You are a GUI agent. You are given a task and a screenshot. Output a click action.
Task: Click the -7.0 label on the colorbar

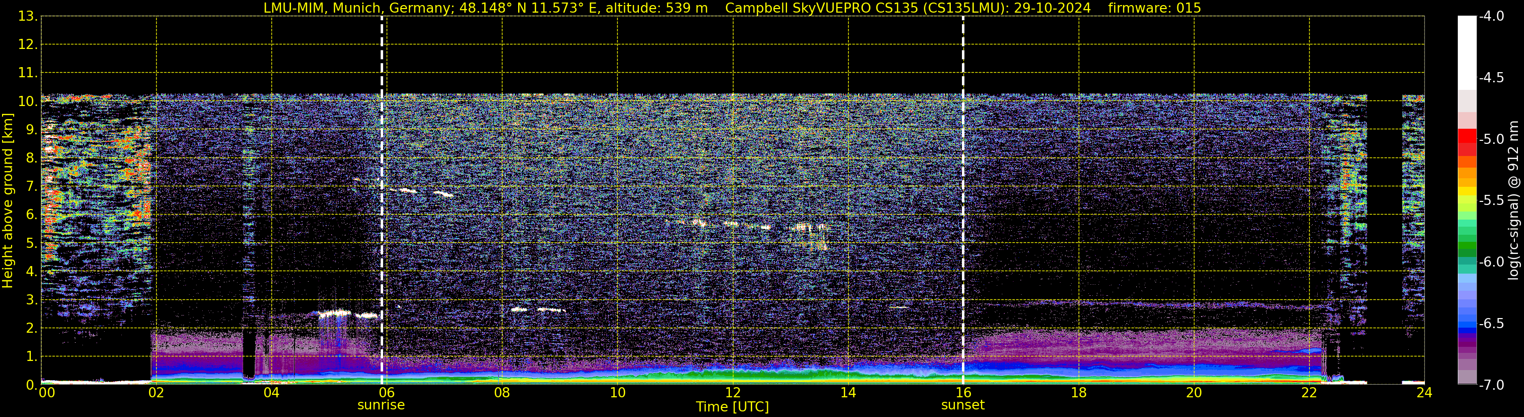[x=1491, y=385]
